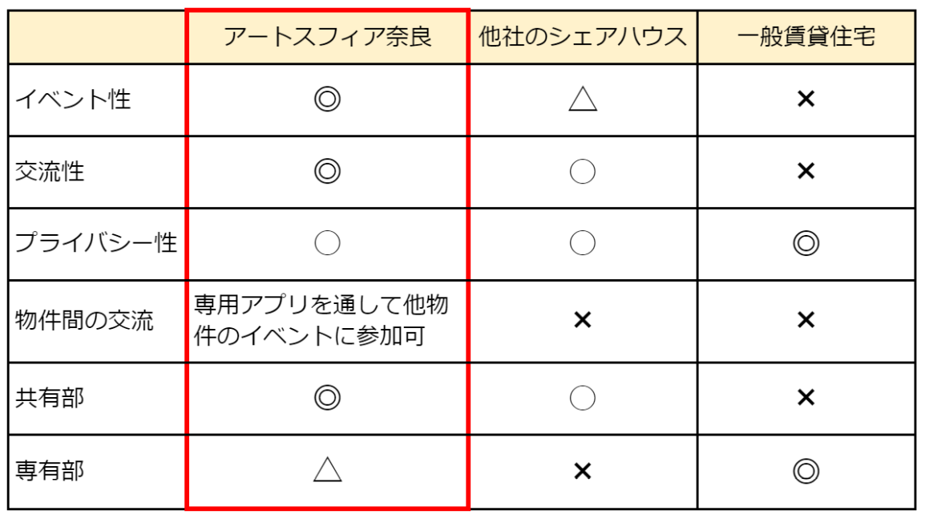The width and height of the screenshot is (925, 519).
Task: Click the single circle in the 共有部 row
Action: click(x=583, y=397)
